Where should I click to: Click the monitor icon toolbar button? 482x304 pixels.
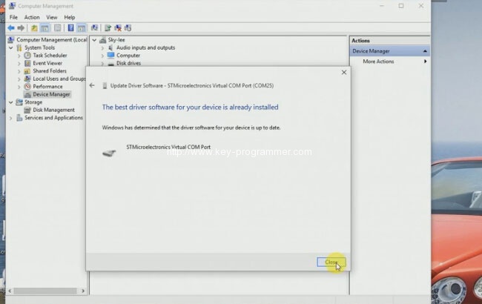pos(94,28)
